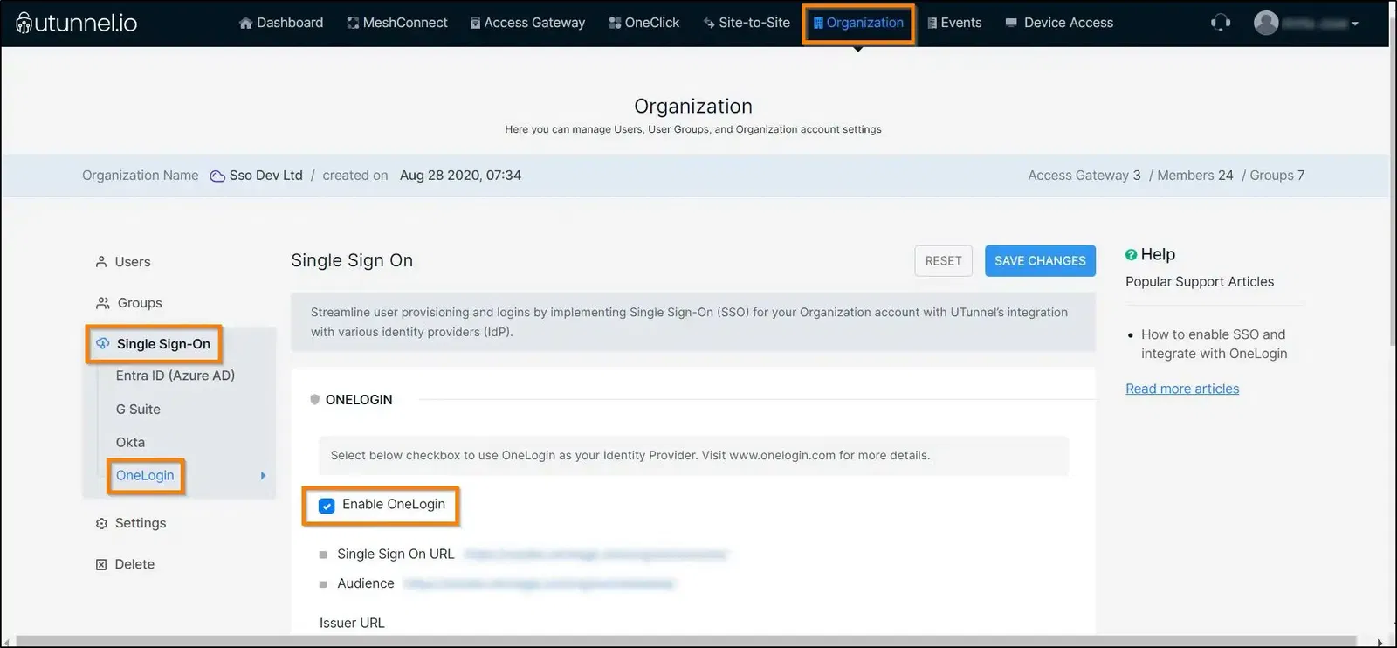The width and height of the screenshot is (1397, 648).
Task: Click the blurred Audience value
Action: 540,583
